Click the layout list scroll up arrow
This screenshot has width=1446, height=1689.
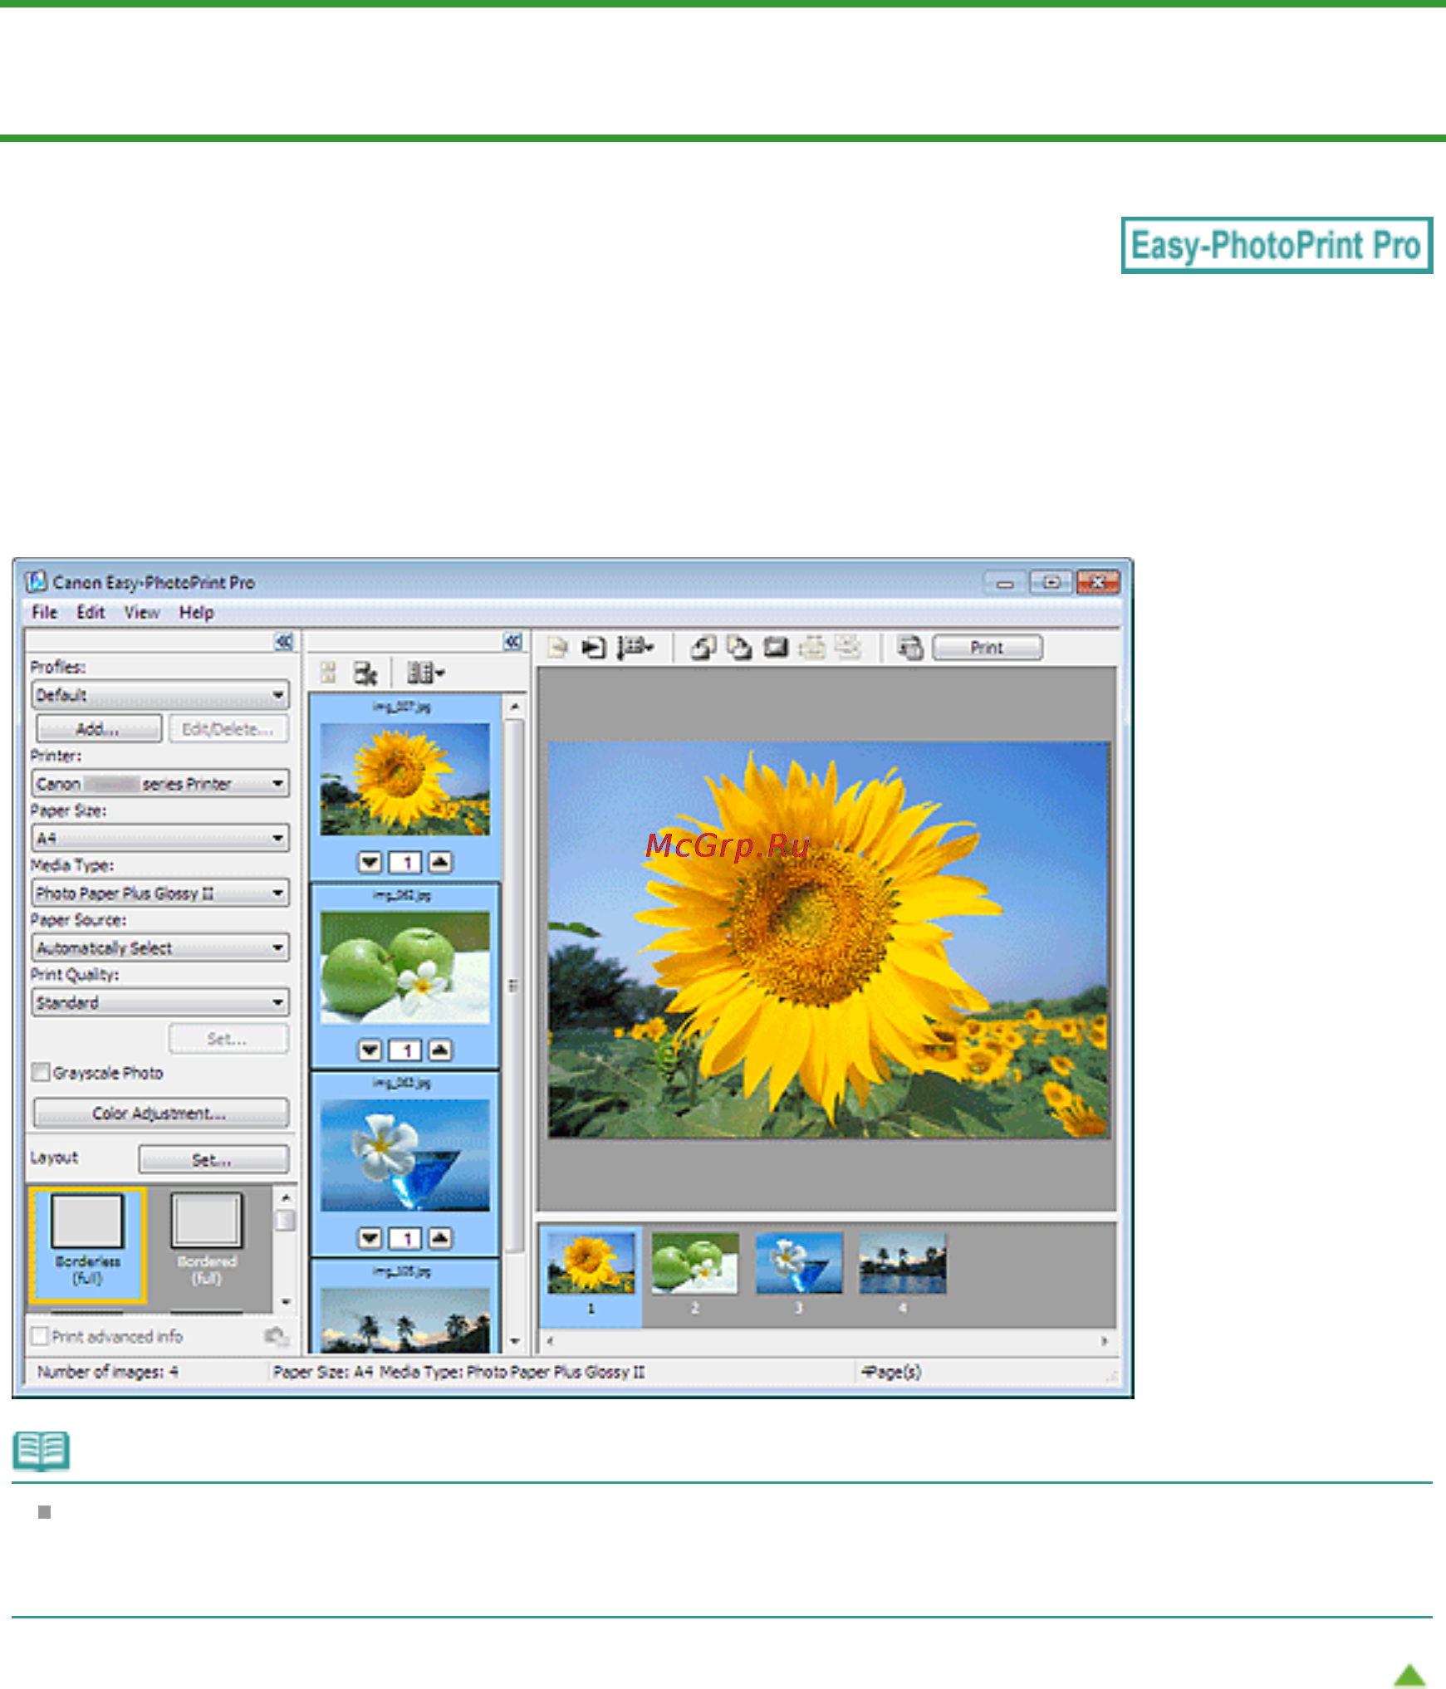click(x=286, y=1197)
